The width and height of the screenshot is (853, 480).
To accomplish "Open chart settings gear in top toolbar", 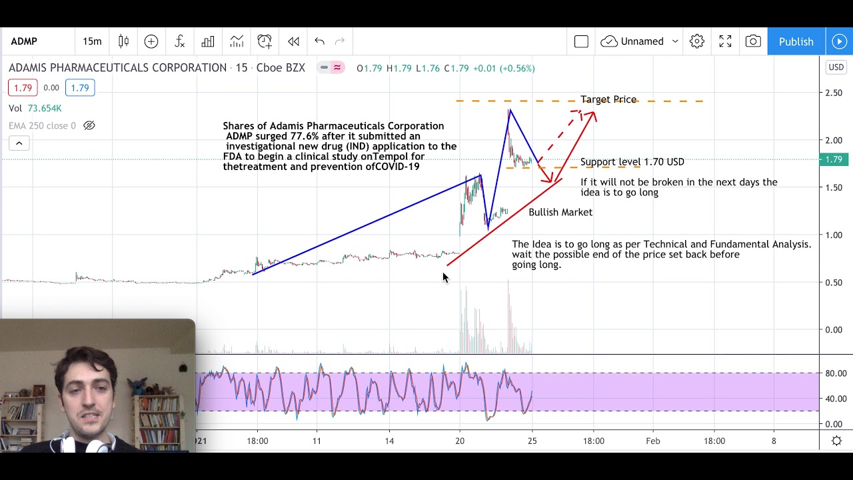I will pos(697,41).
